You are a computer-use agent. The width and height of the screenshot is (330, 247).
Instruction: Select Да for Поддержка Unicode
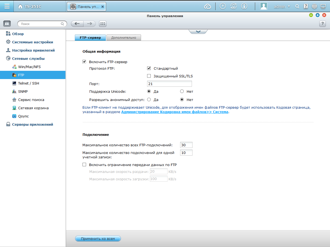[x=149, y=91]
